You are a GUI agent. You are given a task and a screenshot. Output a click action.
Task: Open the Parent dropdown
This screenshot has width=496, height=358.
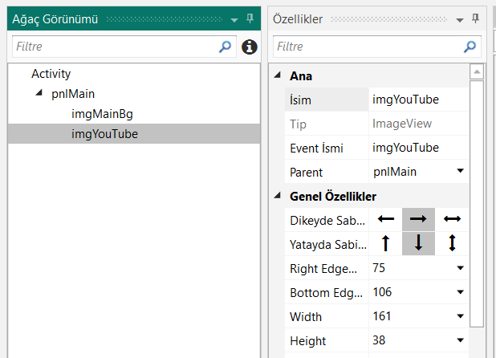pyautogui.click(x=460, y=171)
